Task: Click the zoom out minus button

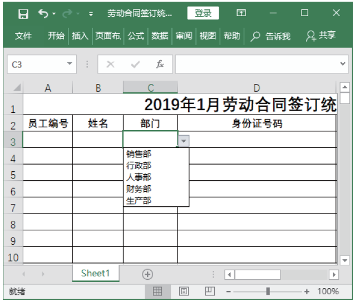Action: (229, 291)
